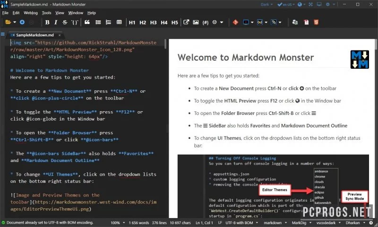The image size is (378, 227).
Task: Apply H5 heading
Action: click(x=174, y=23)
